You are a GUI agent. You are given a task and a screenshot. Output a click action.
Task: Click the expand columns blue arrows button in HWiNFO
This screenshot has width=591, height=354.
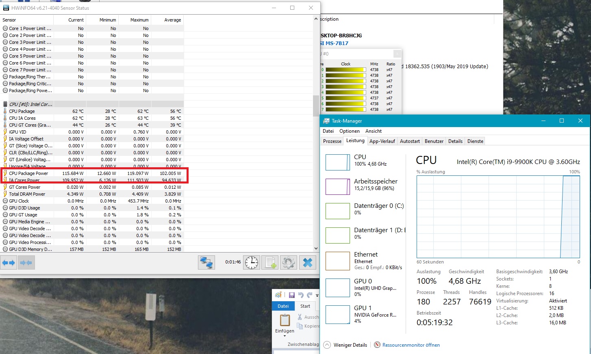pos(9,263)
